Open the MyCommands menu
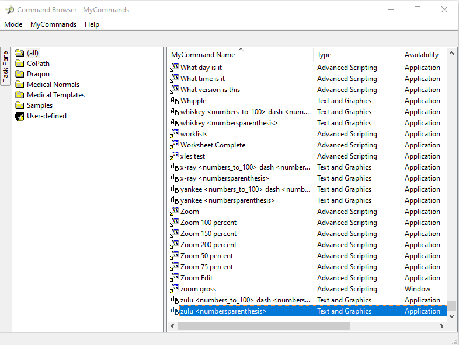Screen dimensions: 459x345 tap(53, 24)
